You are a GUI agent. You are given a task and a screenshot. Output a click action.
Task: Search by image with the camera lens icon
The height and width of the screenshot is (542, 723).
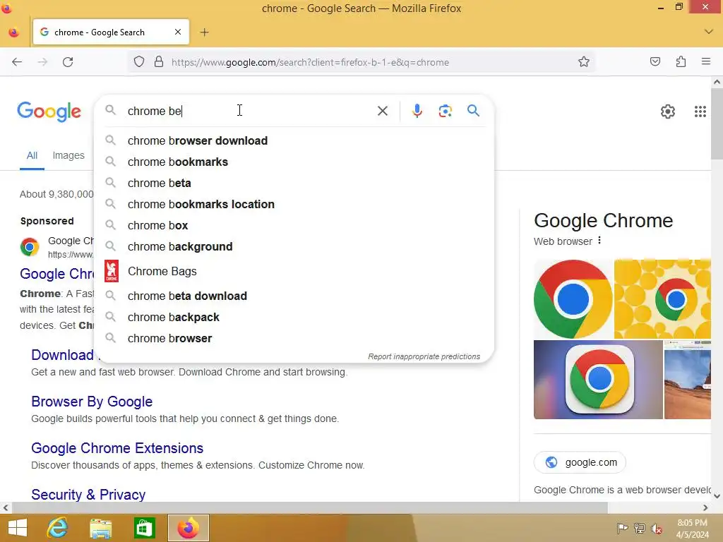(x=445, y=111)
